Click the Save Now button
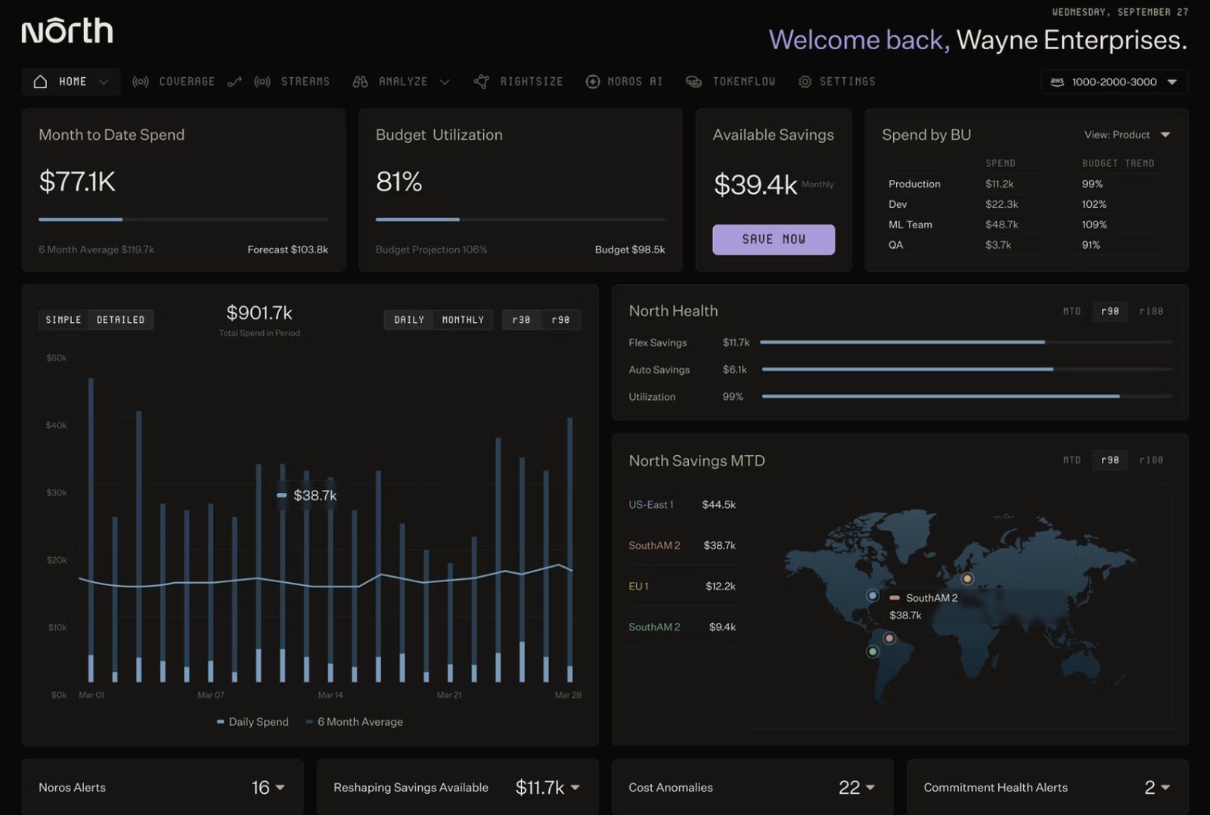 [774, 240]
